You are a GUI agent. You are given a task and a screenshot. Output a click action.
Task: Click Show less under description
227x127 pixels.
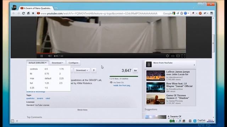tap(82, 110)
